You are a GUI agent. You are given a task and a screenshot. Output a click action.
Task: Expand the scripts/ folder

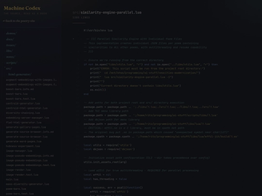[12, 62]
